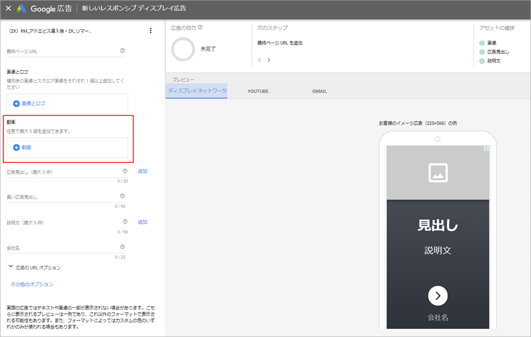
Task: Click the 最終ページ URL input field
Action: (61, 51)
